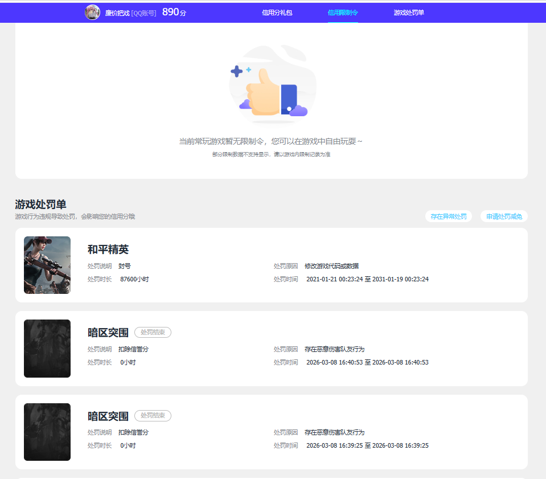This screenshot has height=479, width=546.
Task: Go to the 游戏处罚单 tab
Action: pyautogui.click(x=409, y=13)
